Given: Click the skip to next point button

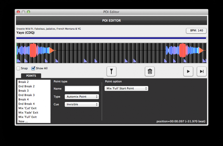Looking at the screenshot, I should [x=202, y=71].
